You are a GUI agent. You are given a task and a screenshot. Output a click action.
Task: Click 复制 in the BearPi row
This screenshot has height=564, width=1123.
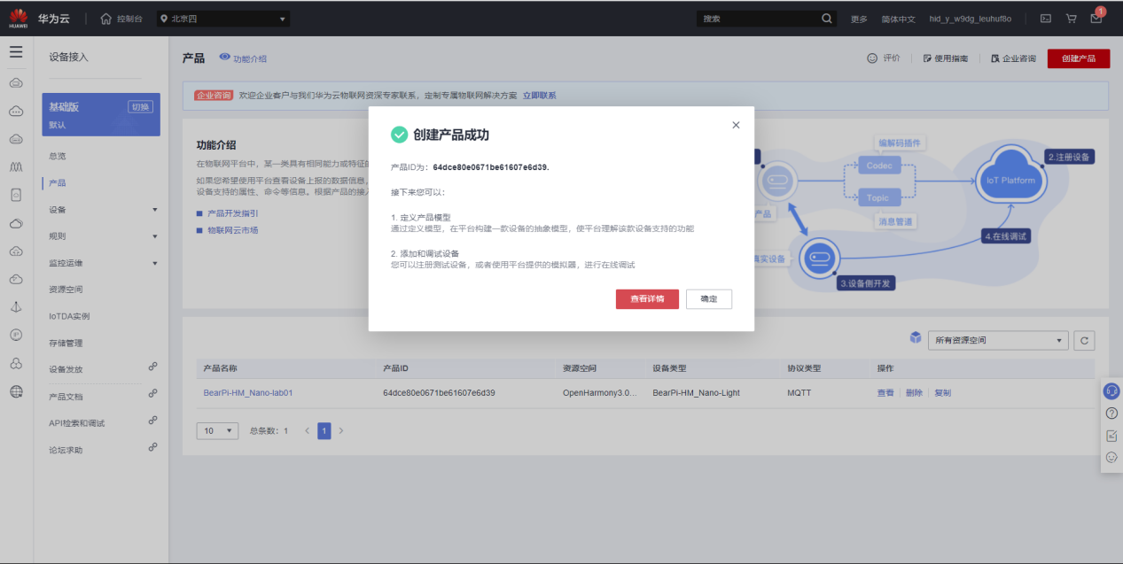pyautogui.click(x=942, y=392)
